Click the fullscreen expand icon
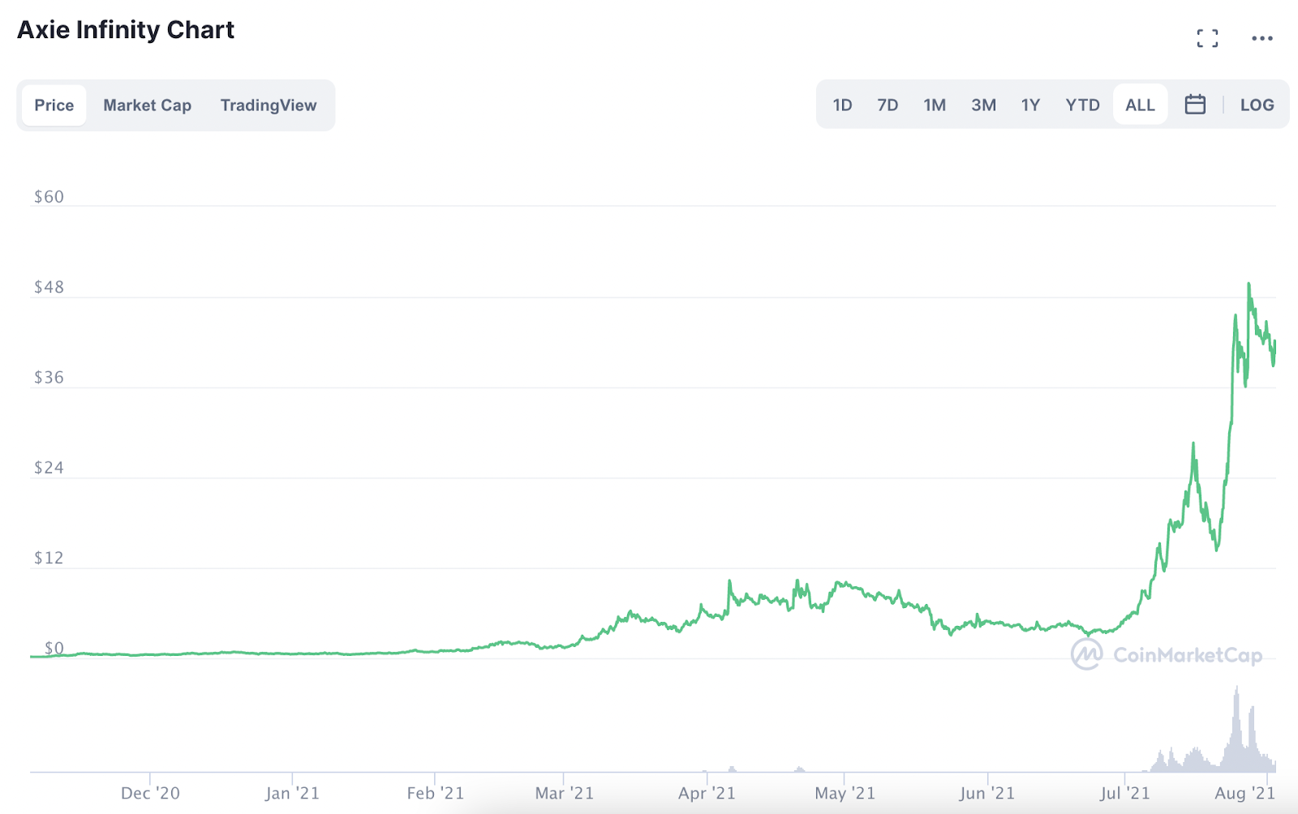Screen dimensions: 1298x814 point(1207,38)
